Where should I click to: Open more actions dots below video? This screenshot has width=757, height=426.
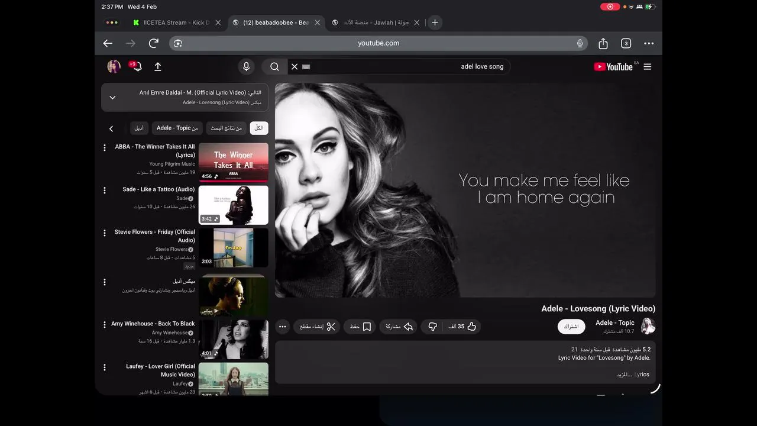click(x=282, y=327)
